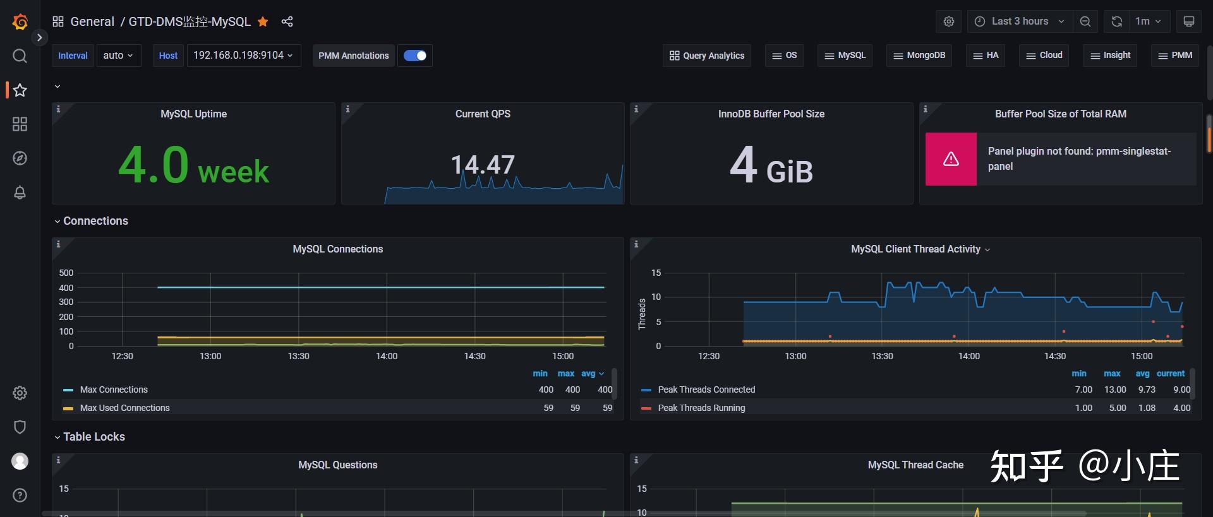1213x517 pixels.
Task: Click the refresh dashboard icon
Action: pyautogui.click(x=1116, y=21)
